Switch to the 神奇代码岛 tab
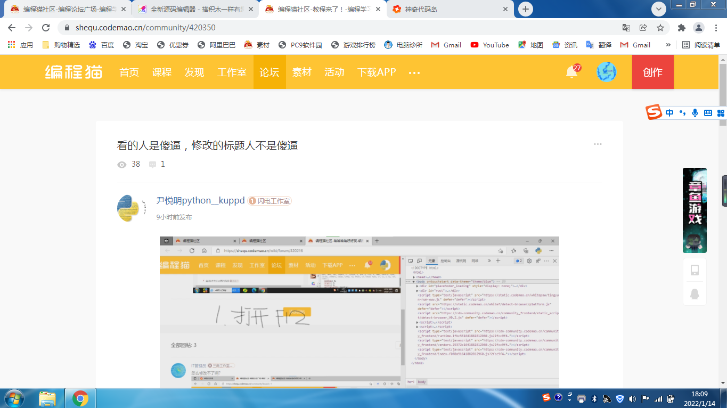The image size is (727, 408). click(451, 9)
